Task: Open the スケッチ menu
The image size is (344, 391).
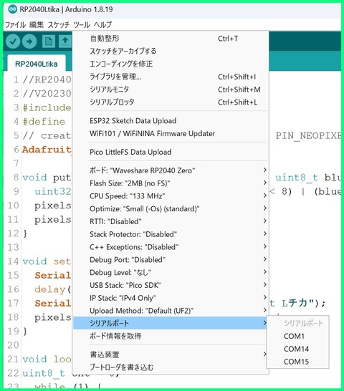Action: [x=59, y=24]
